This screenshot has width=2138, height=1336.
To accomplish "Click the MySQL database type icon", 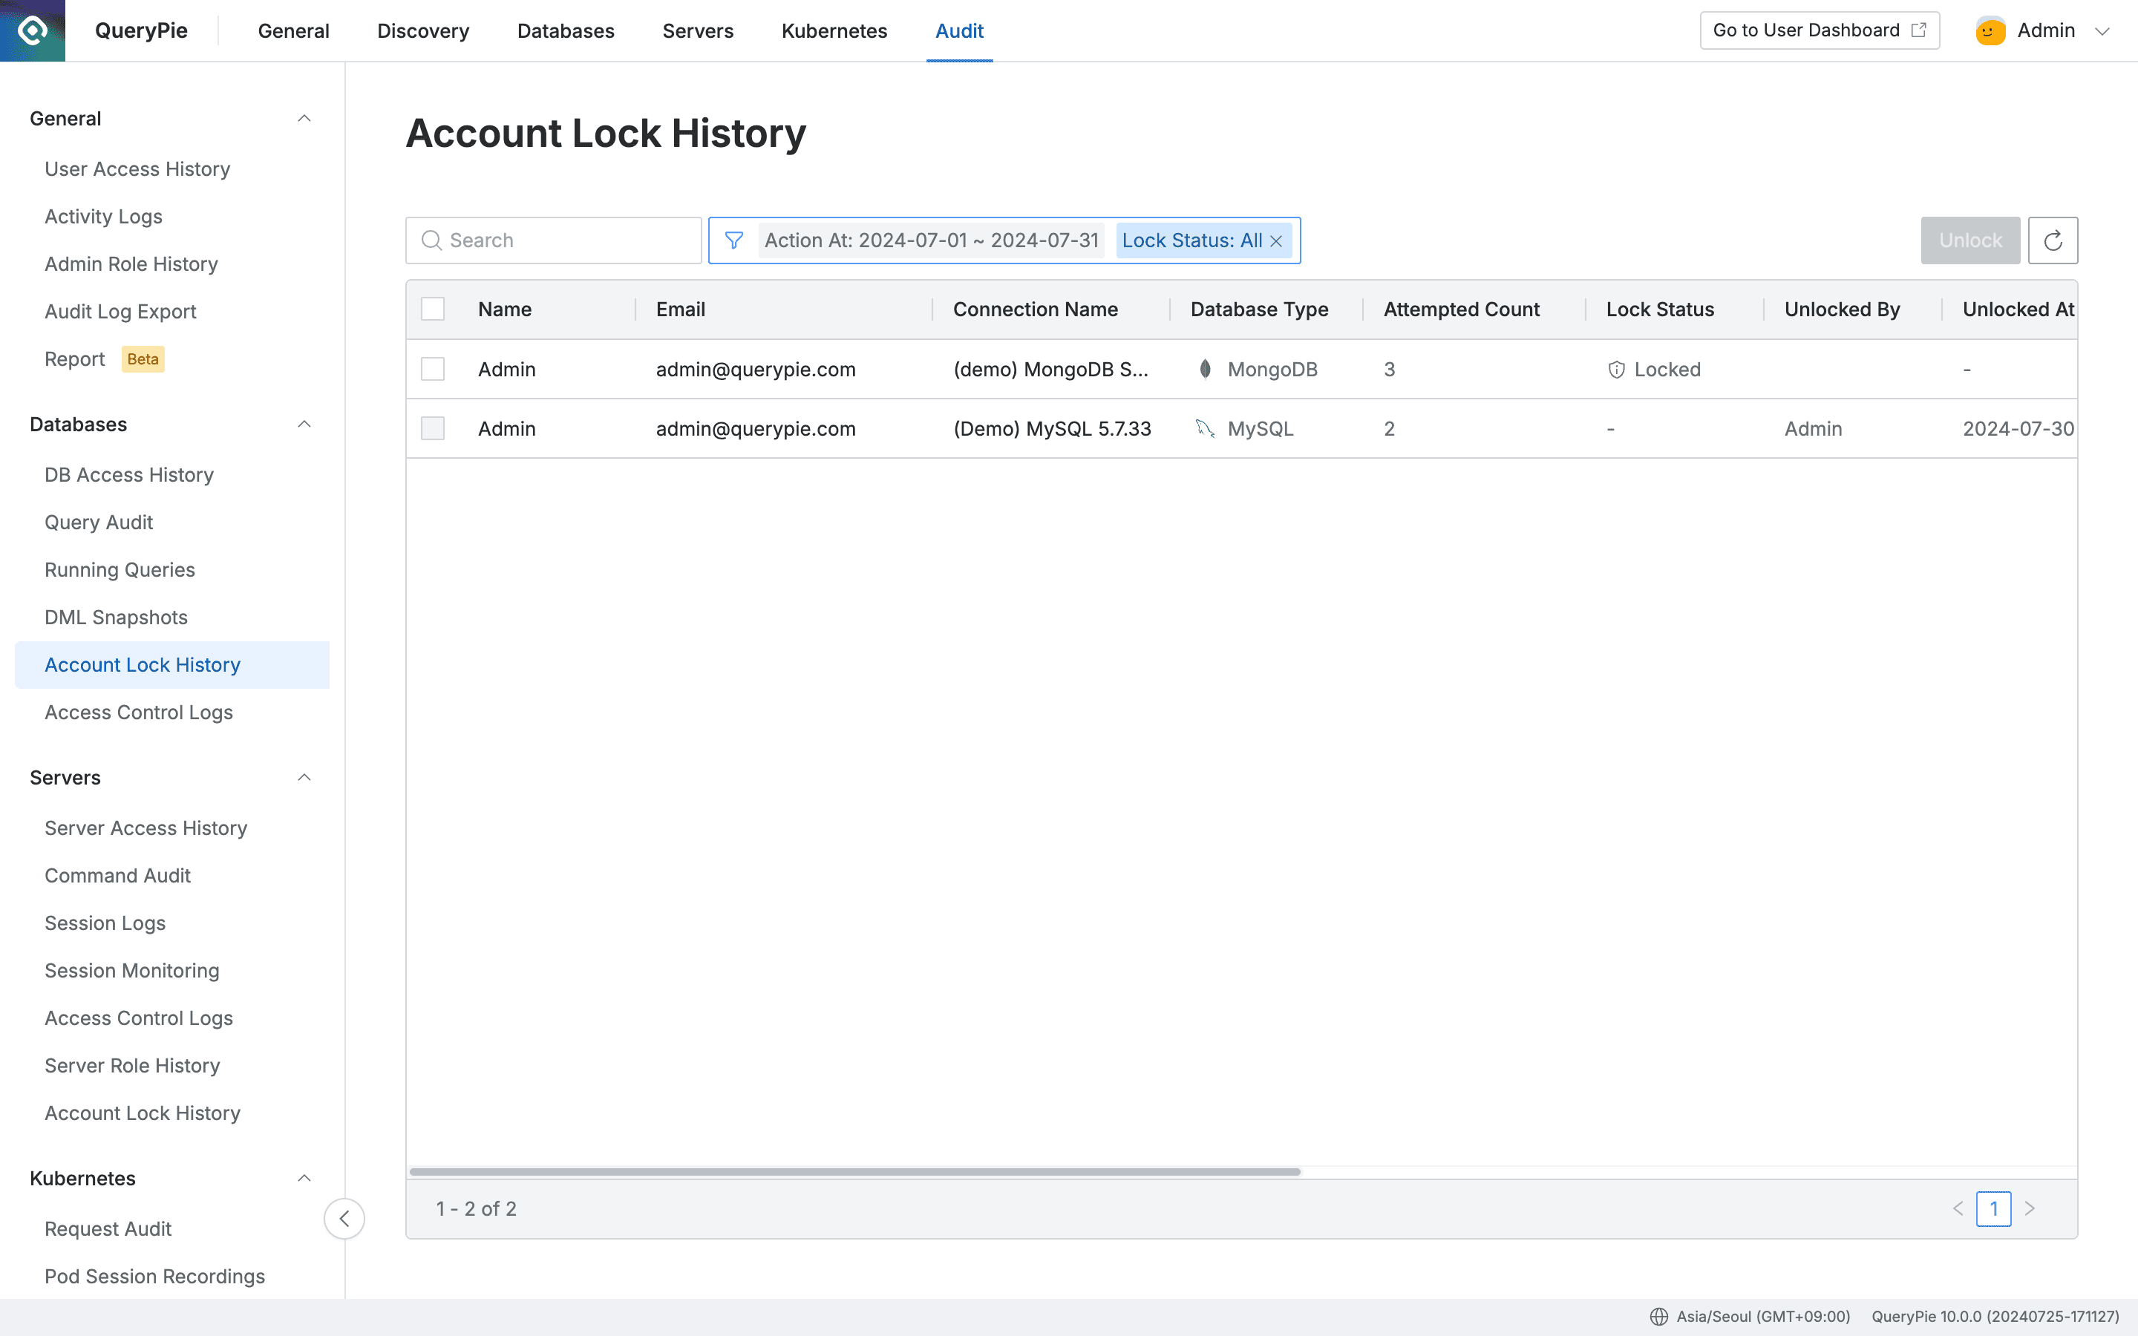I will (1204, 428).
